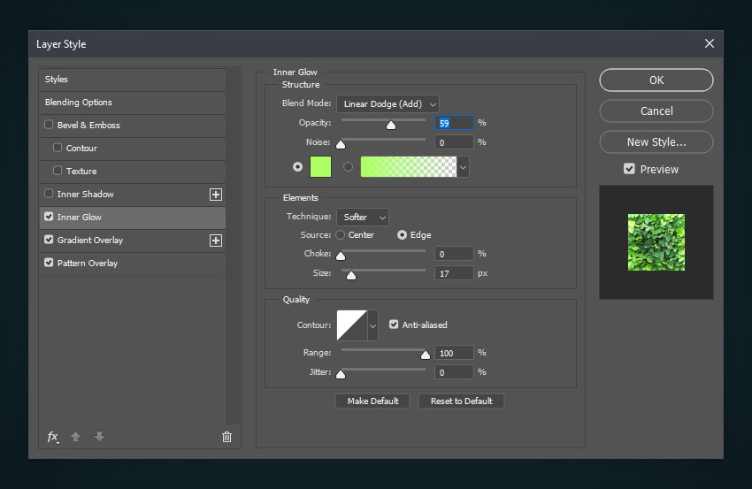Click the fx effects menu icon

(x=53, y=437)
